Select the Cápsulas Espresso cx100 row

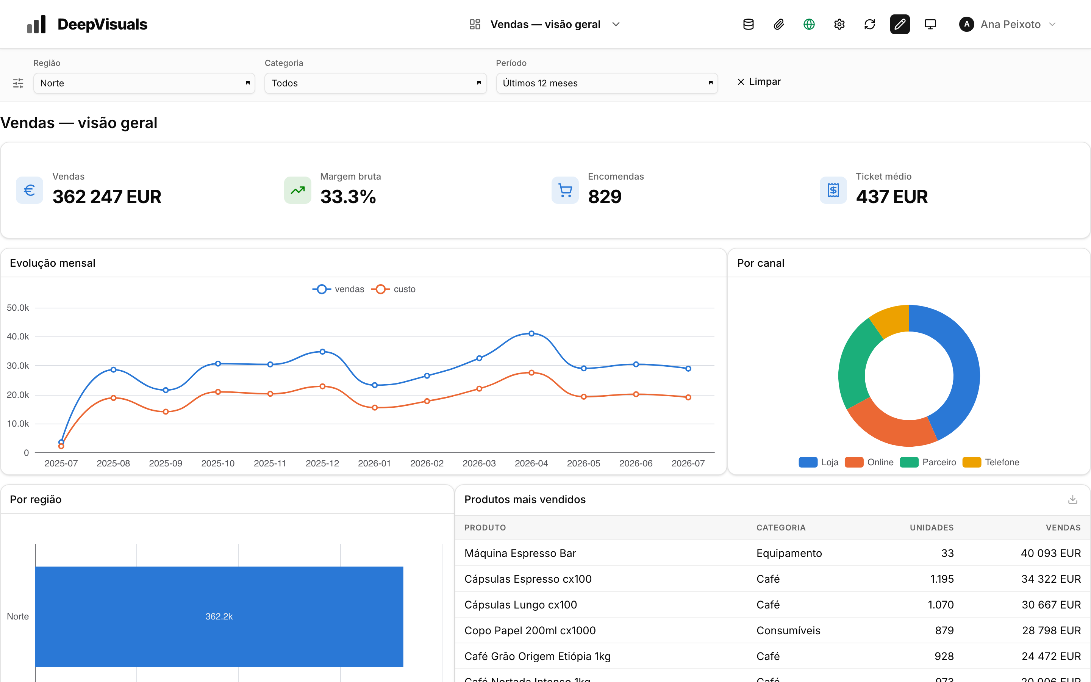coord(773,579)
